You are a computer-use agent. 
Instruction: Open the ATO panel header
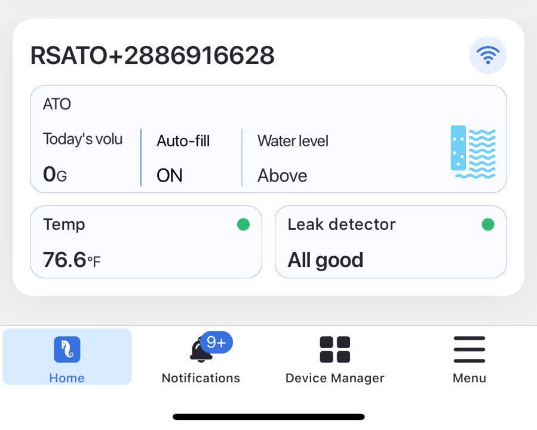click(57, 105)
